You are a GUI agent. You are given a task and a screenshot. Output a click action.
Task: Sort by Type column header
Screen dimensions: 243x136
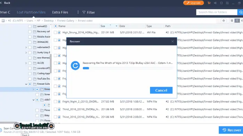[149, 26]
